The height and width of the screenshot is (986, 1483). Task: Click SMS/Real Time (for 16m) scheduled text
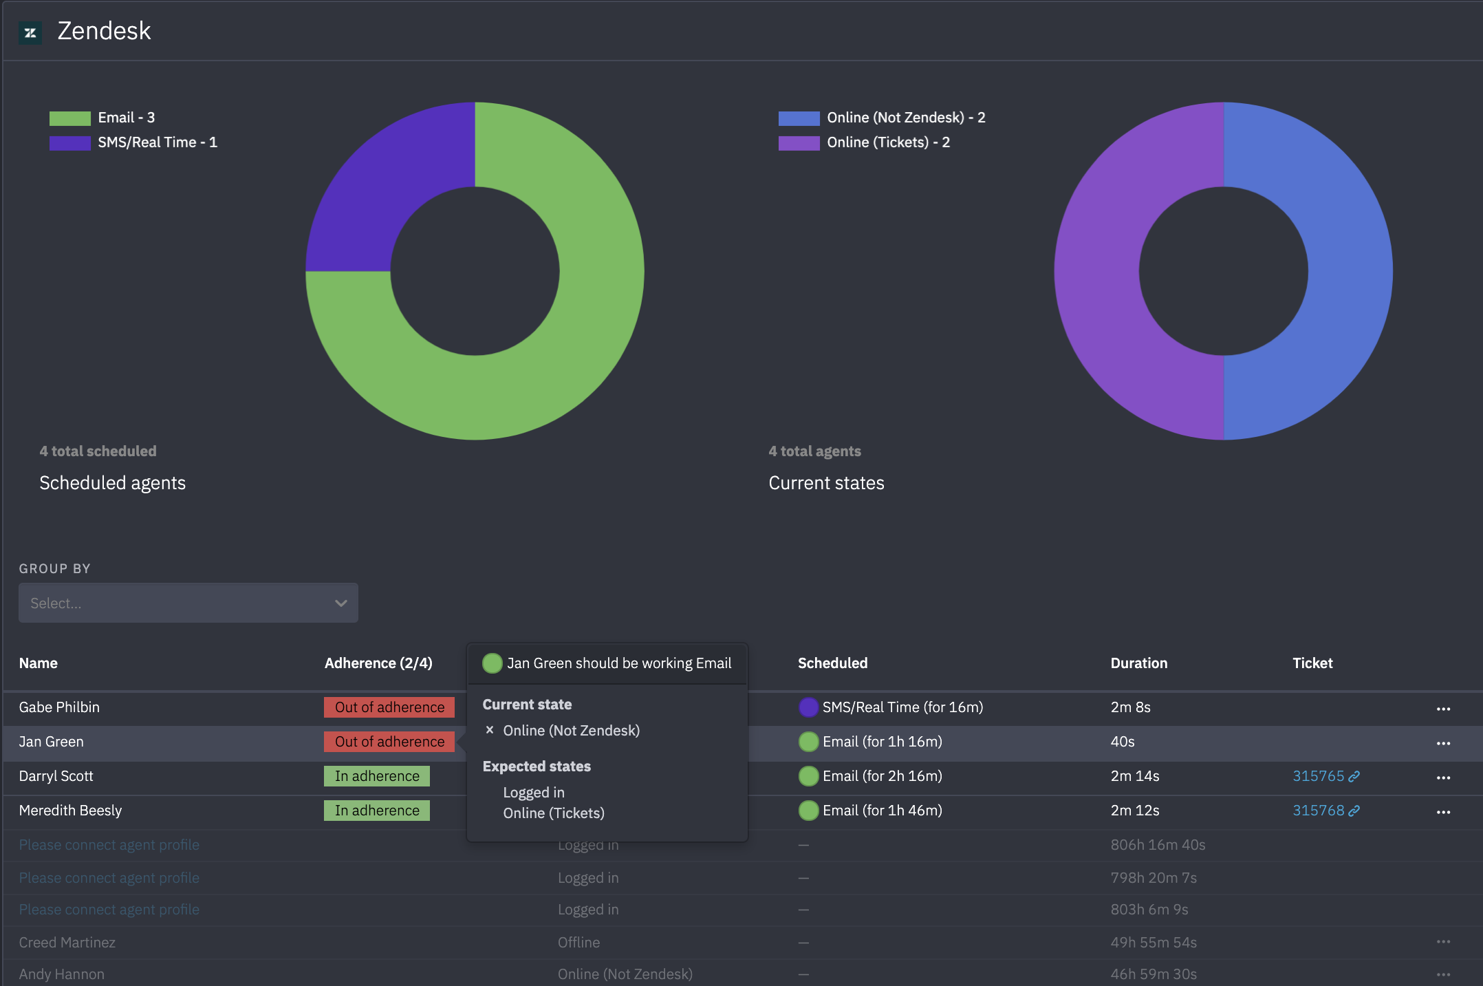coord(902,707)
